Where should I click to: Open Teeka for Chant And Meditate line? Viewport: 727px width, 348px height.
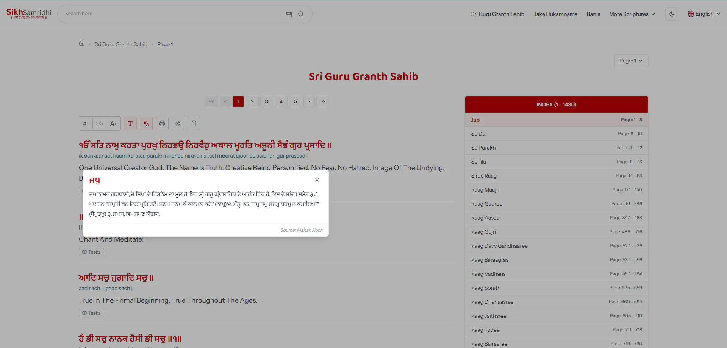click(91, 252)
